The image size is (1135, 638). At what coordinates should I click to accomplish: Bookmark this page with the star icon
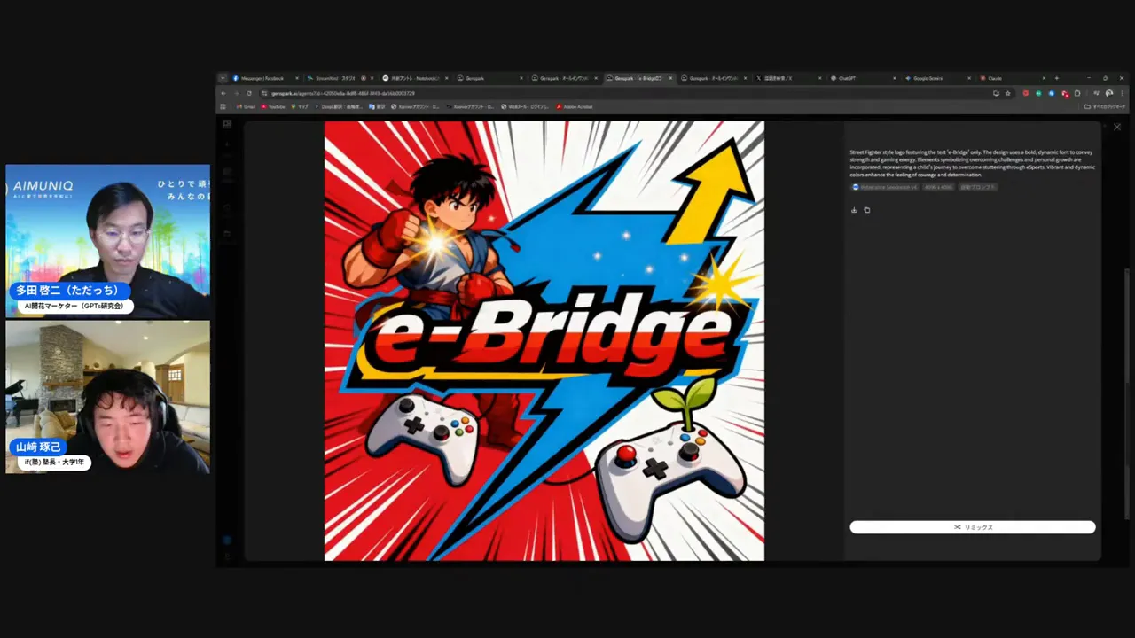click(1007, 93)
